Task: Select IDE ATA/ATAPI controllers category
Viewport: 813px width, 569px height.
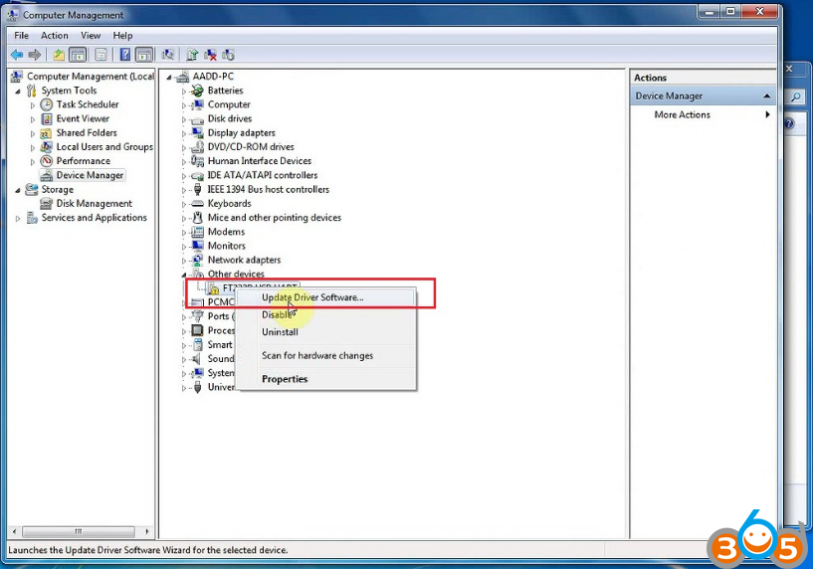Action: tap(263, 175)
